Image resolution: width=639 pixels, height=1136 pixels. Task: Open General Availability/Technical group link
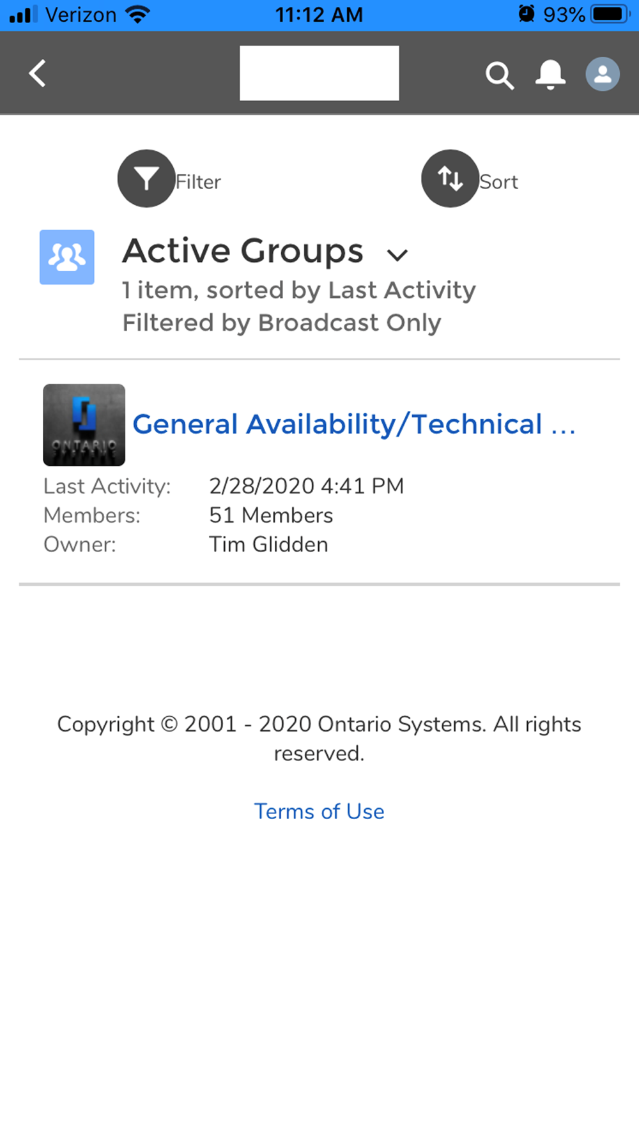click(x=354, y=424)
